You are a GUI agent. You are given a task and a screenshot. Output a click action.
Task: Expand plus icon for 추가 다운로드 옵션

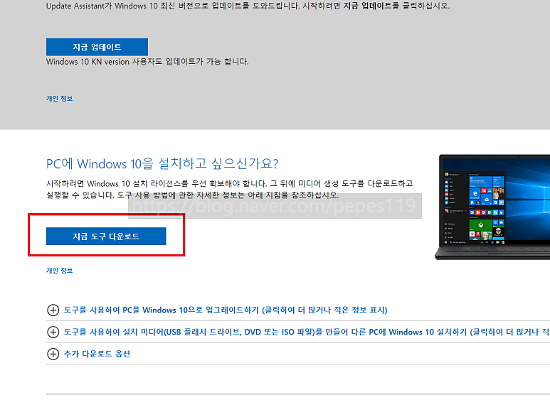point(53,354)
